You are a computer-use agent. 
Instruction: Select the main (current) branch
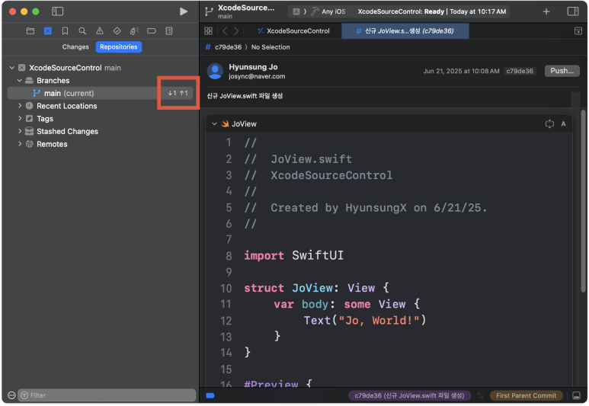[x=101, y=93]
